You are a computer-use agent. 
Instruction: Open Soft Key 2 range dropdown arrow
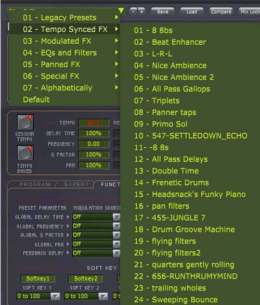[x=103, y=296]
